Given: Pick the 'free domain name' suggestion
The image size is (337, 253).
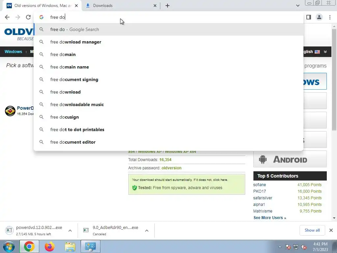Looking at the screenshot, I should coord(169,67).
